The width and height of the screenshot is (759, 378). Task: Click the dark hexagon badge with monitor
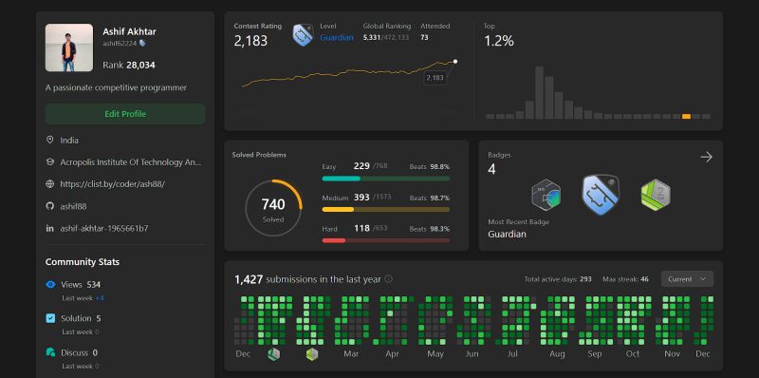click(546, 195)
